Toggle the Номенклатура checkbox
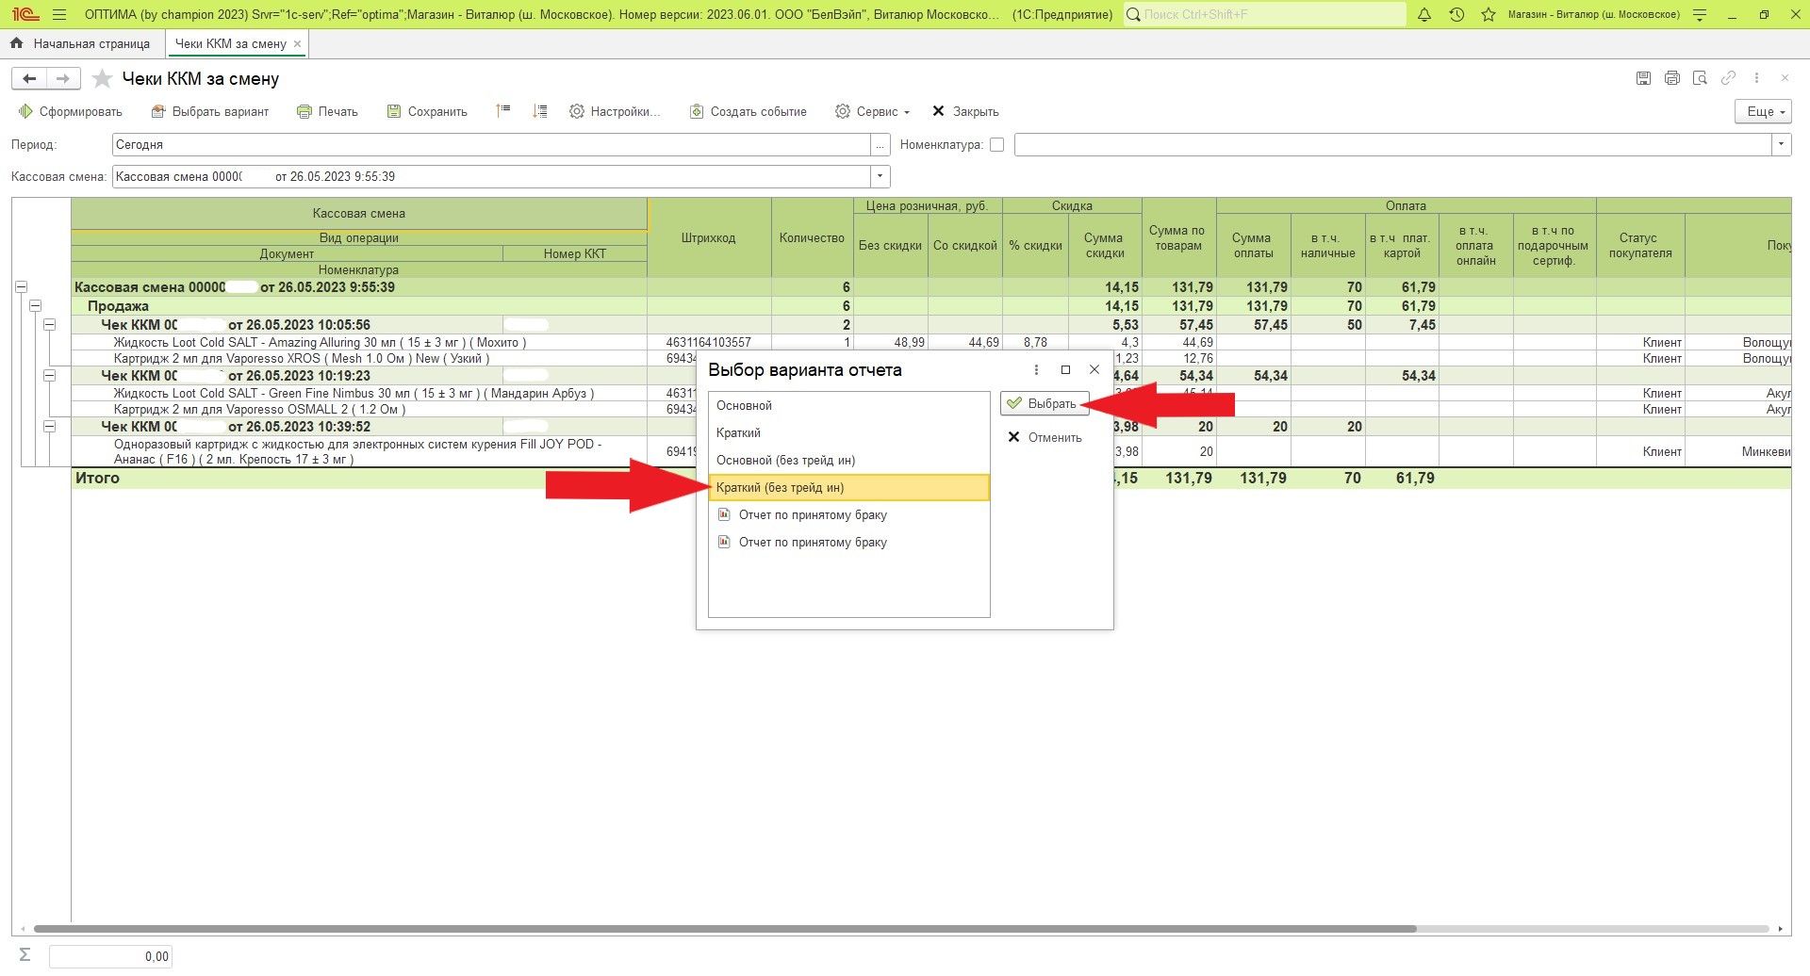This screenshot has height=976, width=1810. click(x=996, y=145)
